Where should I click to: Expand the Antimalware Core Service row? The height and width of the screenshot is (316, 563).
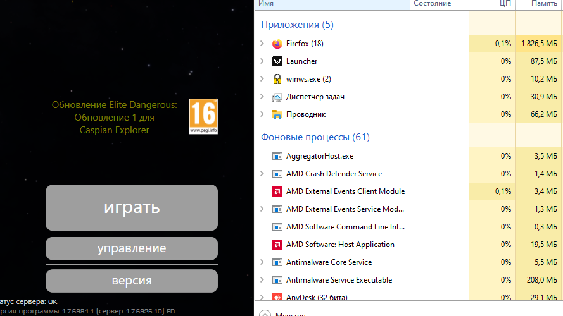[x=262, y=262]
